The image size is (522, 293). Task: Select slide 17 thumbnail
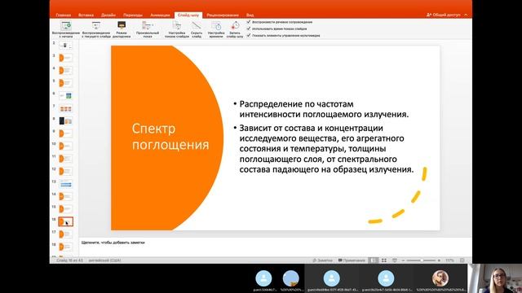coord(65,234)
